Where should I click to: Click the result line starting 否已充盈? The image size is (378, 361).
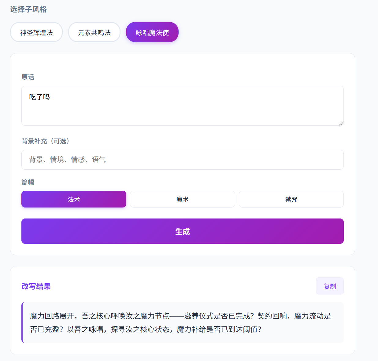pyautogui.click(x=146, y=329)
